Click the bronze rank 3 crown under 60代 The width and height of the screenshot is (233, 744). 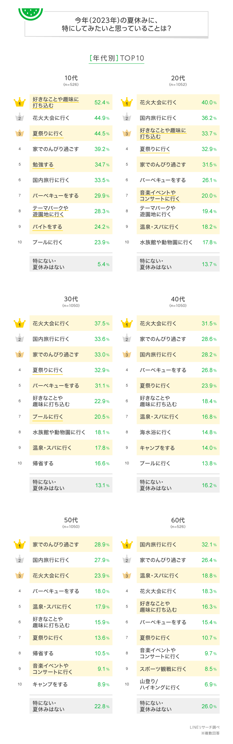pos(127,575)
